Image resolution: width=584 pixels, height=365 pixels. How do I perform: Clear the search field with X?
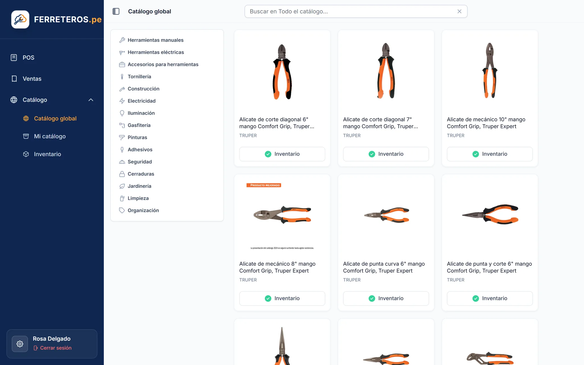pos(459,11)
